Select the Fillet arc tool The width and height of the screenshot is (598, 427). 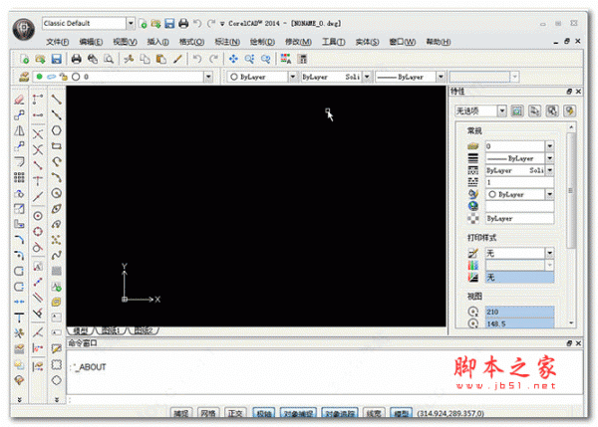point(19,240)
